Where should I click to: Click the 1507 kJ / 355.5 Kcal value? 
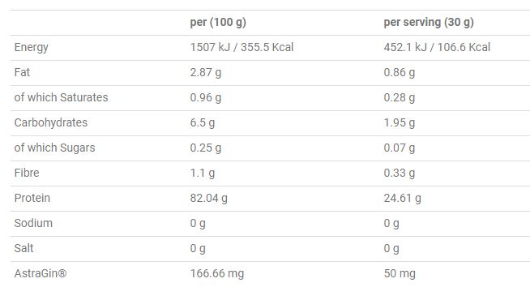pos(241,47)
